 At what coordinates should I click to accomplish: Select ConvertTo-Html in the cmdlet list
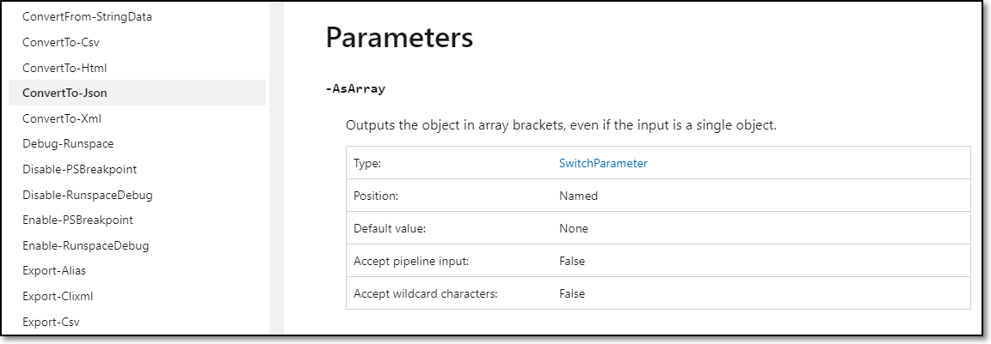point(65,68)
